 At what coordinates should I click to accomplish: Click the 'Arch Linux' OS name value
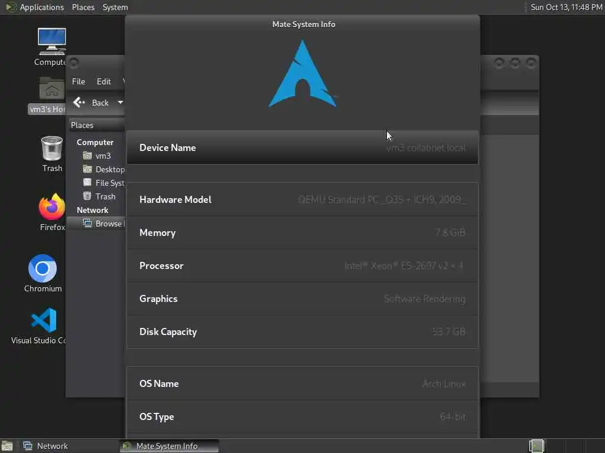click(444, 383)
